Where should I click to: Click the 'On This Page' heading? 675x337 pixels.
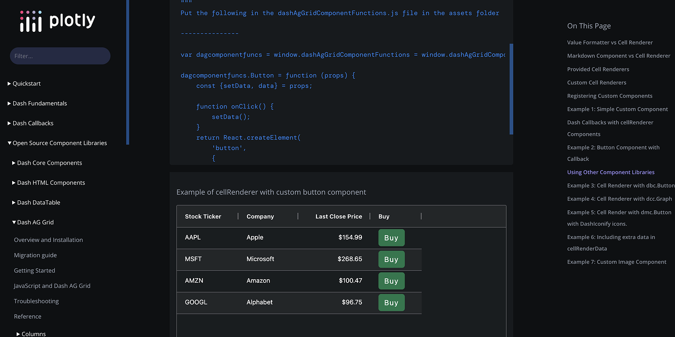(589, 26)
